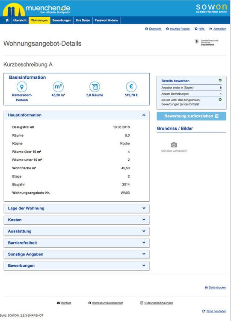231x321 pixels.
Task: Click the envelope icon beside Kontakt
Action: (58, 303)
